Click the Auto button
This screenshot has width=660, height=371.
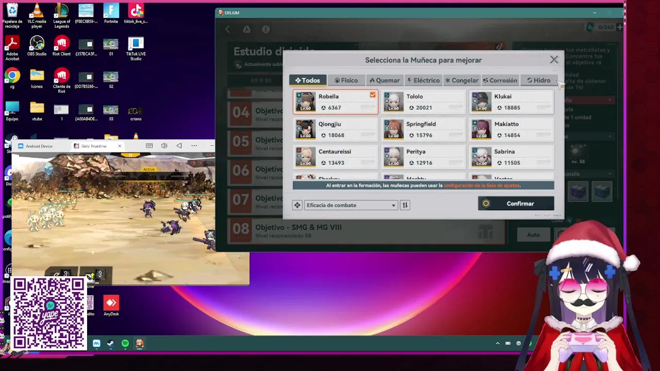point(533,235)
